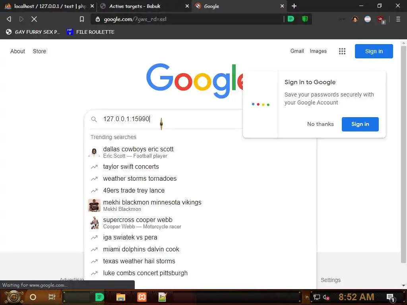Open the first bookmark in the bookmarks bar

33,32
